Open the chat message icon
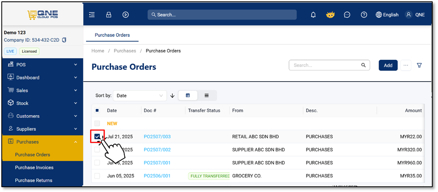Image resolution: width=438 pixels, height=192 pixels. pyautogui.click(x=347, y=15)
